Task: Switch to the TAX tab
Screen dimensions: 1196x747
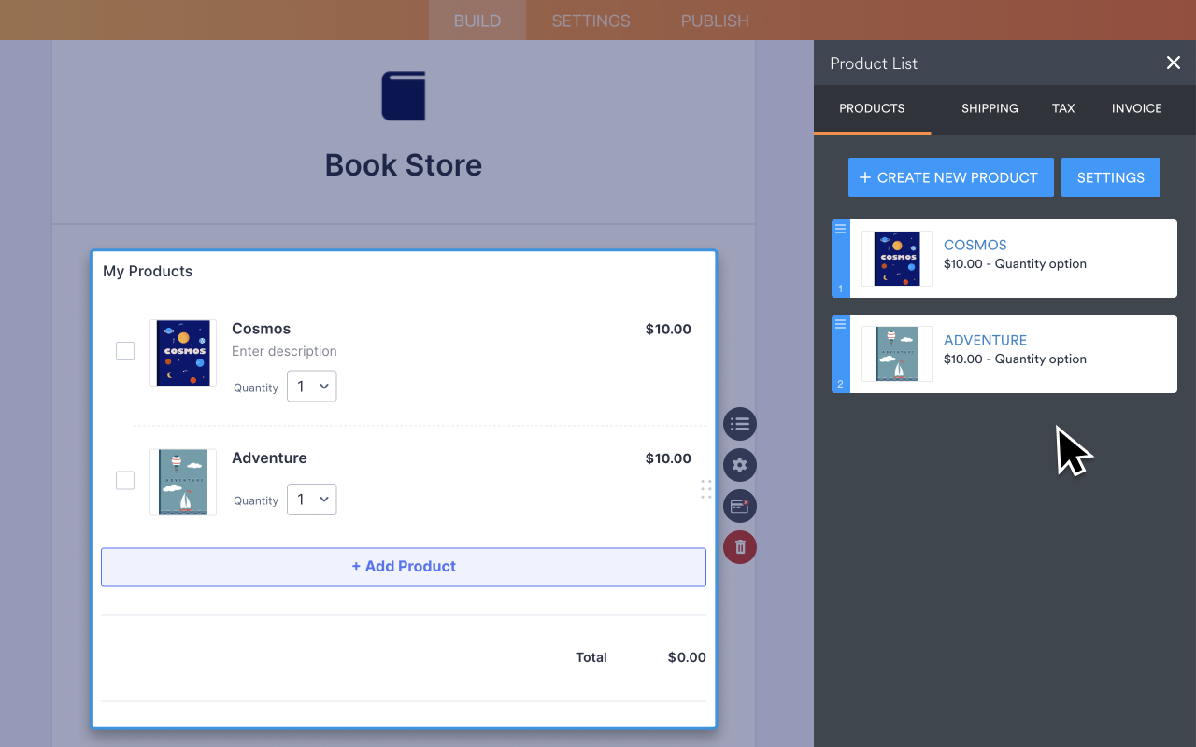Action: pos(1063,108)
